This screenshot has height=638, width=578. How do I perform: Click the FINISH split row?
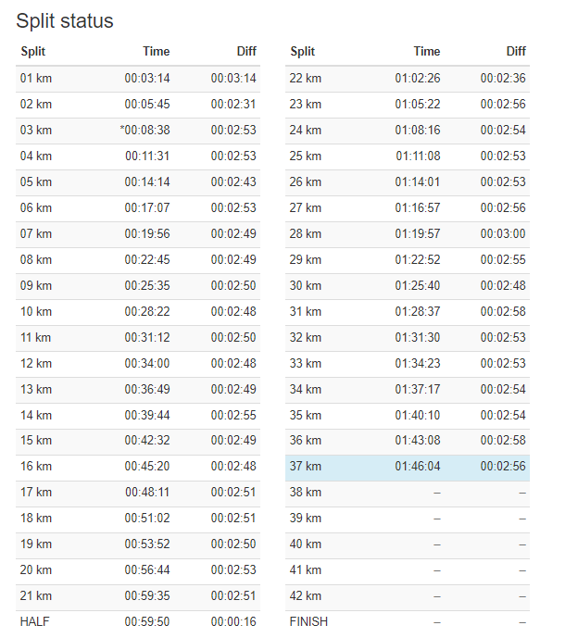pyautogui.click(x=407, y=622)
